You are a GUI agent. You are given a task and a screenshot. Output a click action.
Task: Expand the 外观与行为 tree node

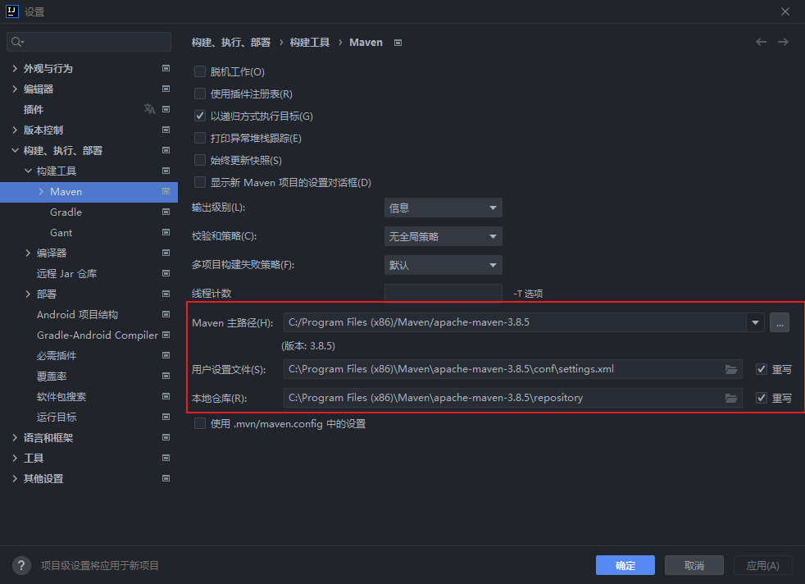pos(15,68)
